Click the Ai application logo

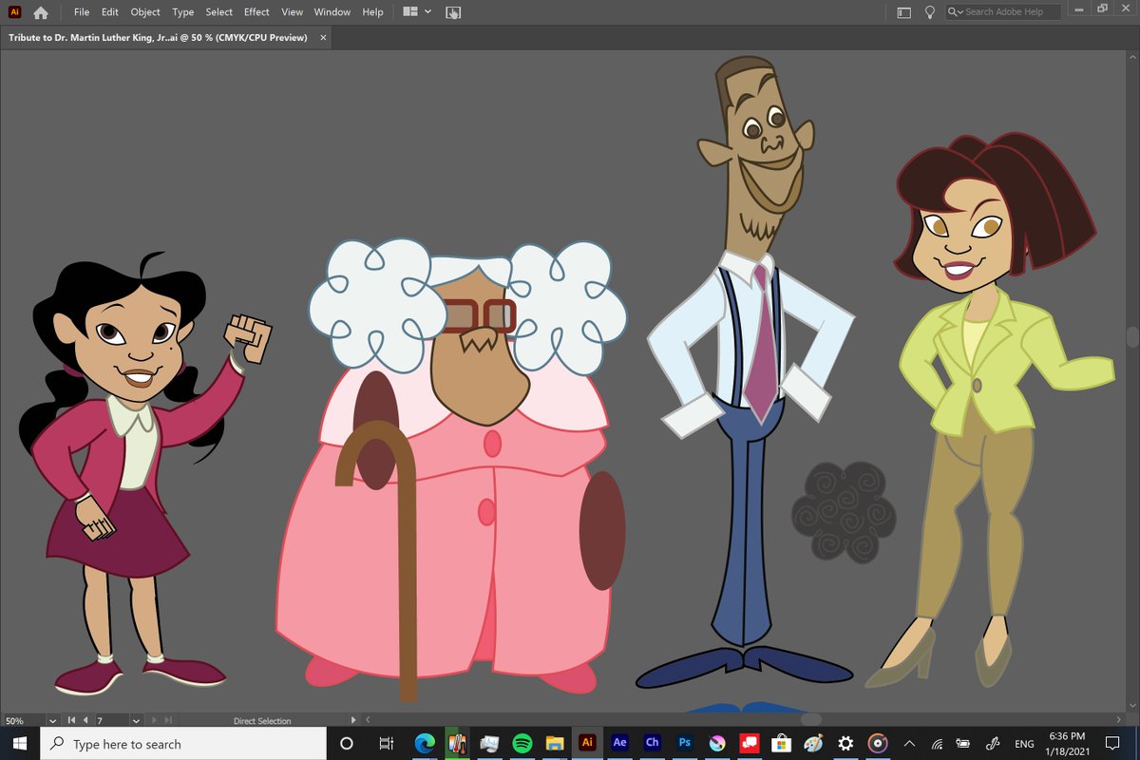coord(14,12)
